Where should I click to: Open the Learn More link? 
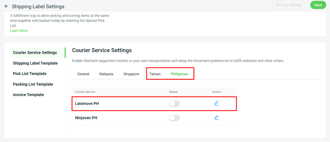pyautogui.click(x=19, y=30)
